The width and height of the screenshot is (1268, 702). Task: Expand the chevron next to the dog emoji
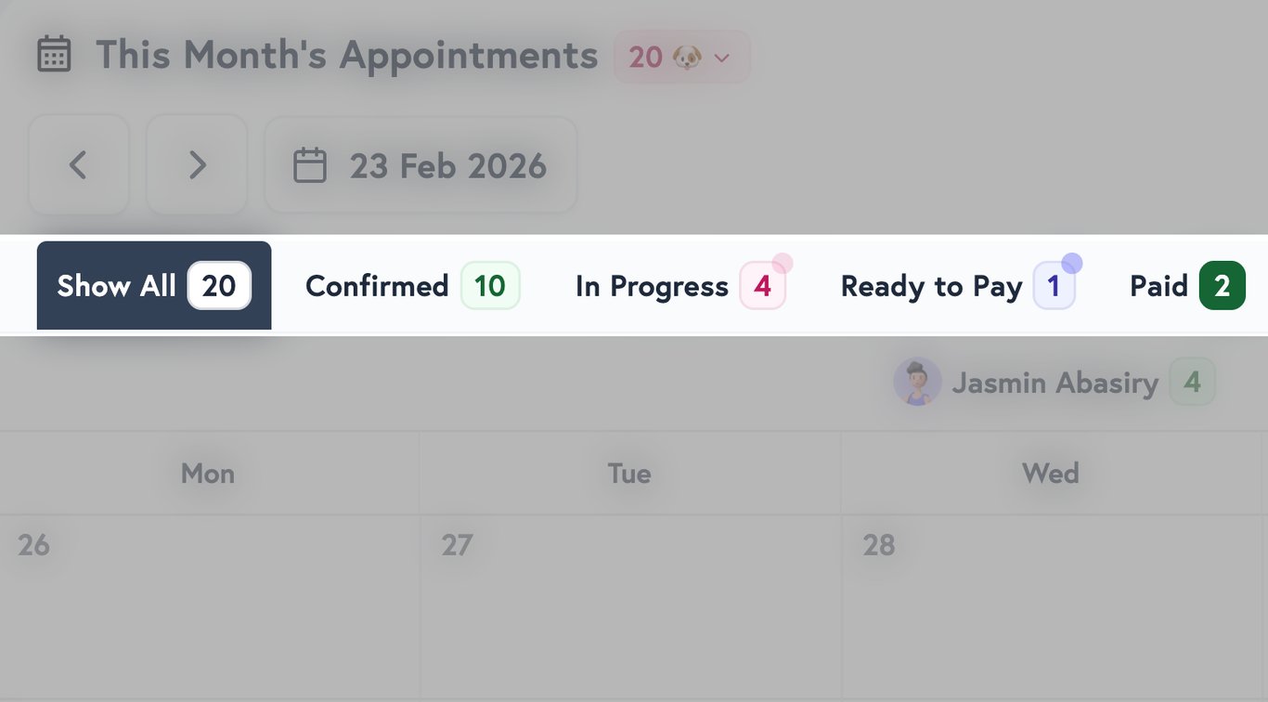coord(722,58)
